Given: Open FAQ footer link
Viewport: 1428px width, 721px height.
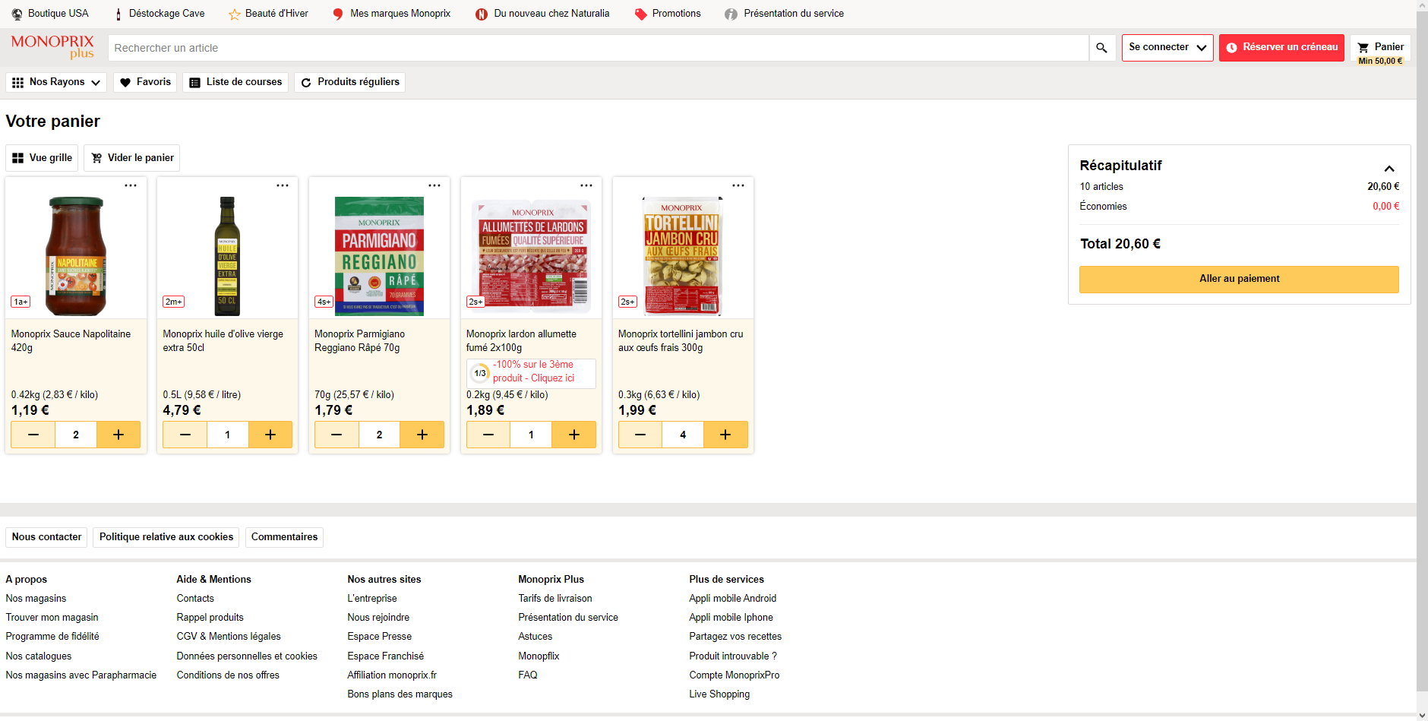Looking at the screenshot, I should point(528,675).
